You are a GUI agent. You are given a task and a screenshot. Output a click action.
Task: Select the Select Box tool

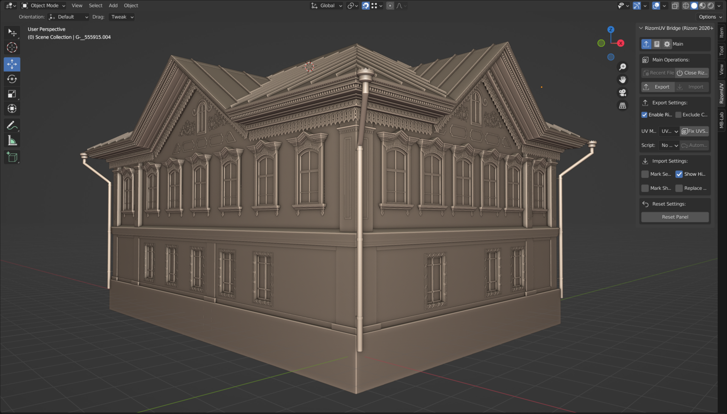(x=12, y=33)
